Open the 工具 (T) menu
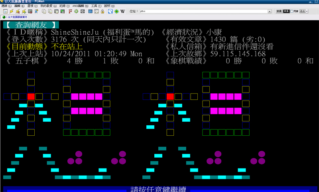 (96, 6)
